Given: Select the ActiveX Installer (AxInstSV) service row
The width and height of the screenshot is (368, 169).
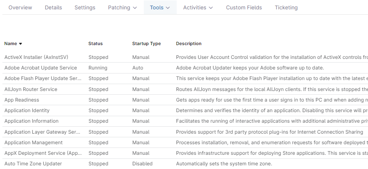Looking at the screenshot, I should (36, 57).
